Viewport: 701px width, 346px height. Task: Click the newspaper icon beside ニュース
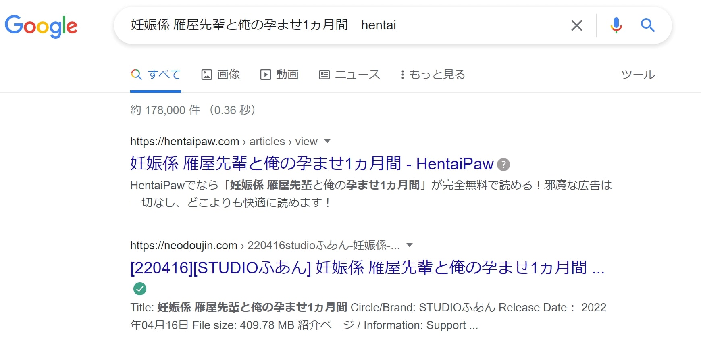[324, 75]
